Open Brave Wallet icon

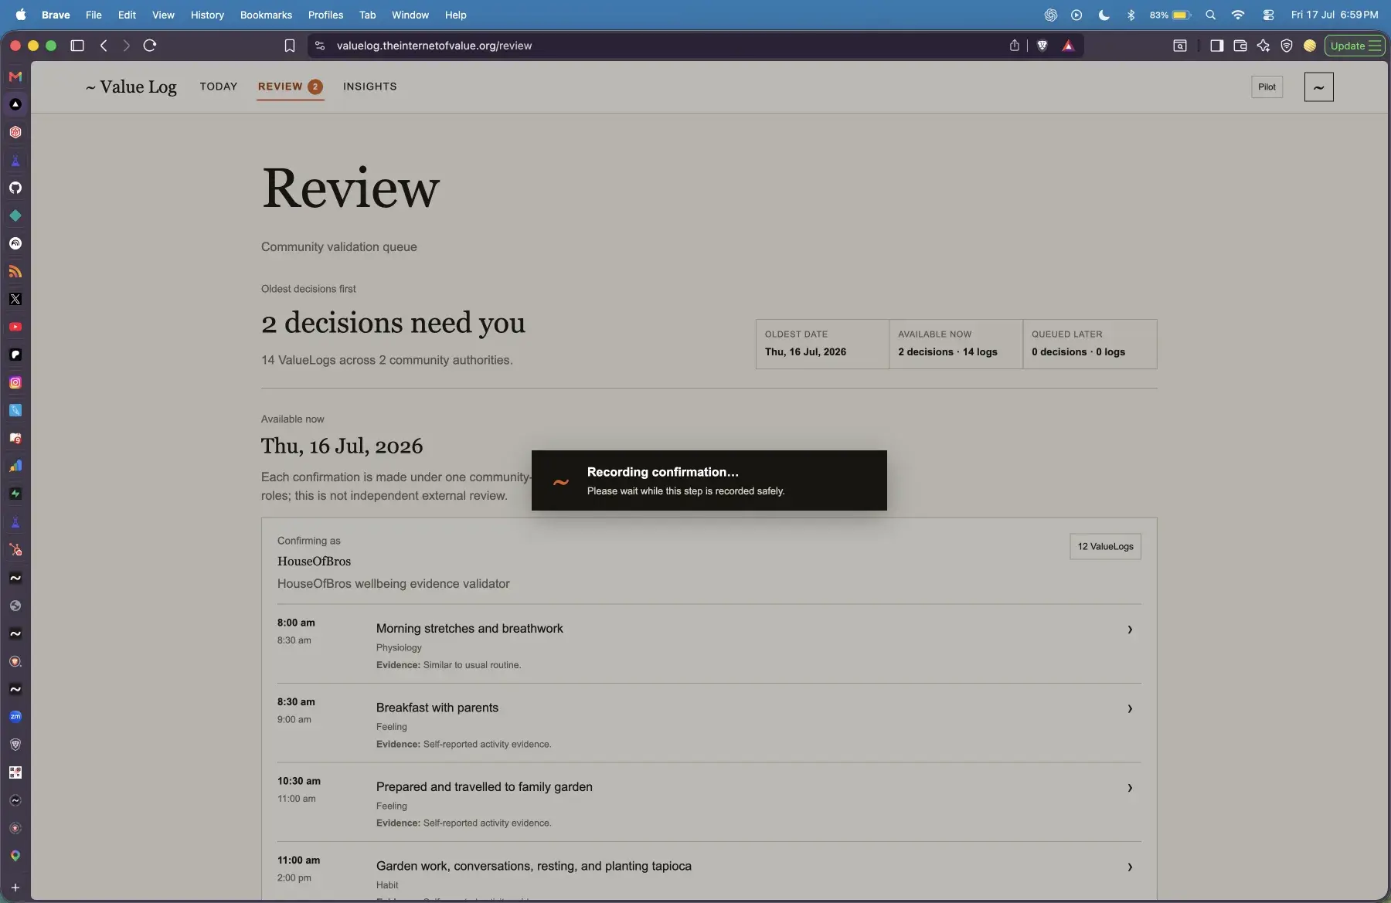click(1240, 46)
